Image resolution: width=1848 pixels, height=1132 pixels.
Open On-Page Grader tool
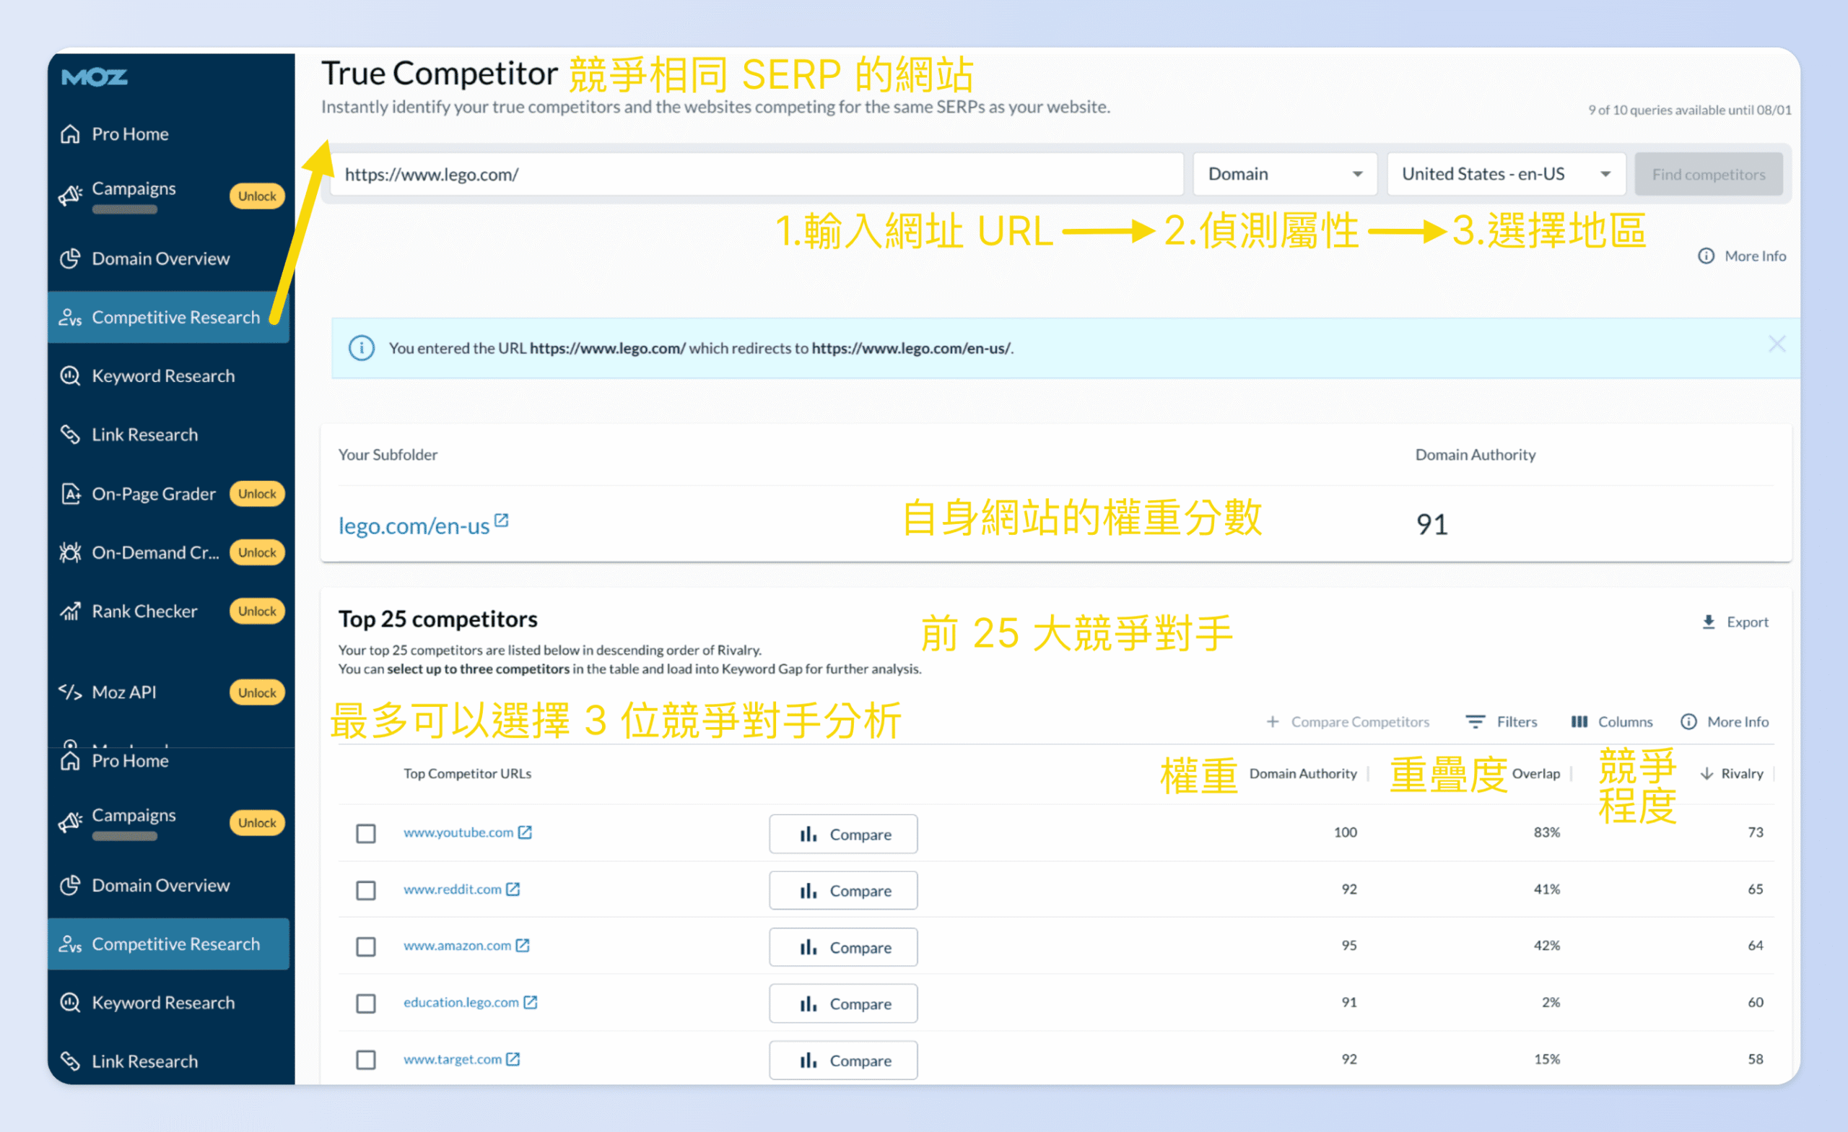[x=152, y=494]
